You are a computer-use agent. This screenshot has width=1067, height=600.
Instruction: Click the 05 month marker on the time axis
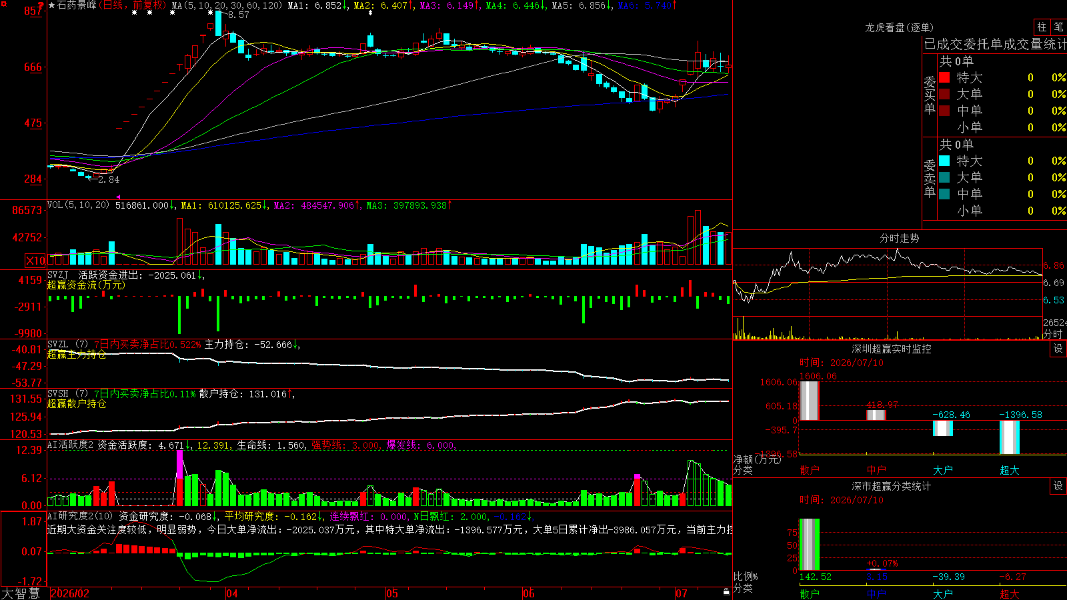coord(392,593)
